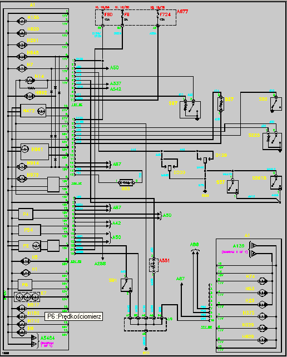The height and width of the screenshot is (357, 287).
Task: Select the S225 relay component
Action: [272, 141]
